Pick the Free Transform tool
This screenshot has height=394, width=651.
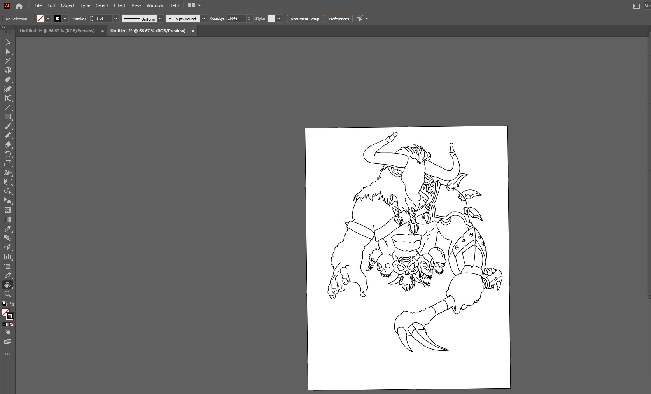pos(7,182)
